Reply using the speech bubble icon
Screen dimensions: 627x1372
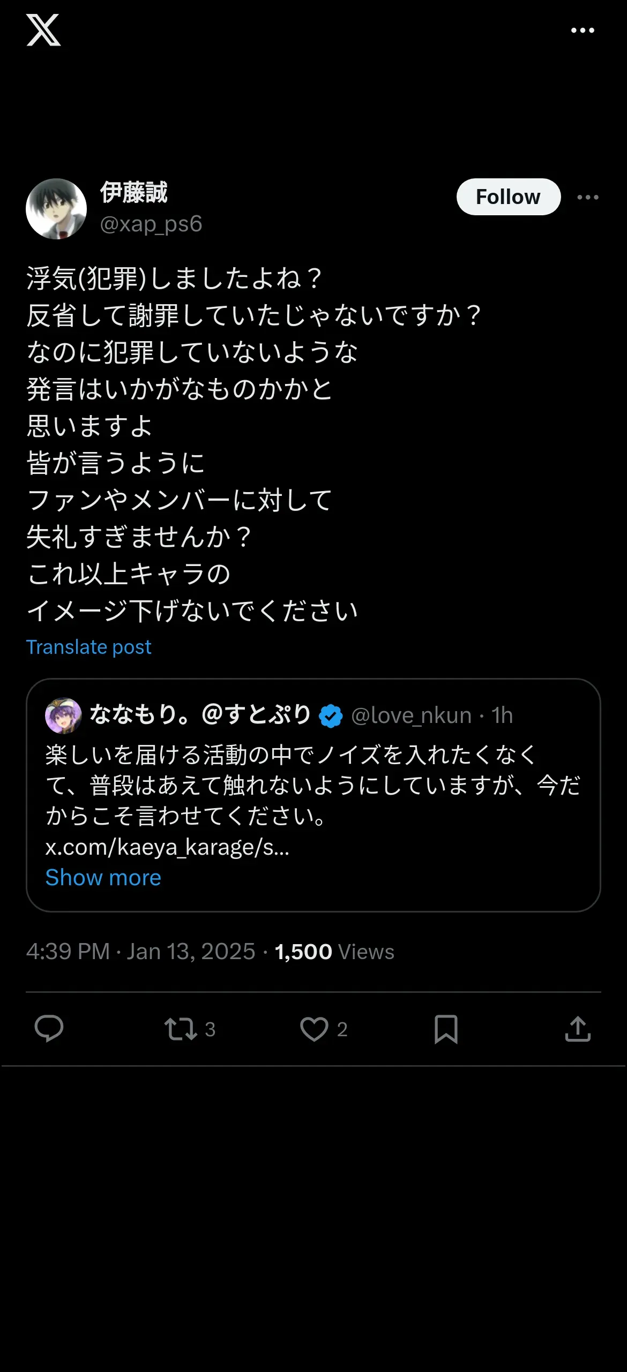click(49, 1029)
